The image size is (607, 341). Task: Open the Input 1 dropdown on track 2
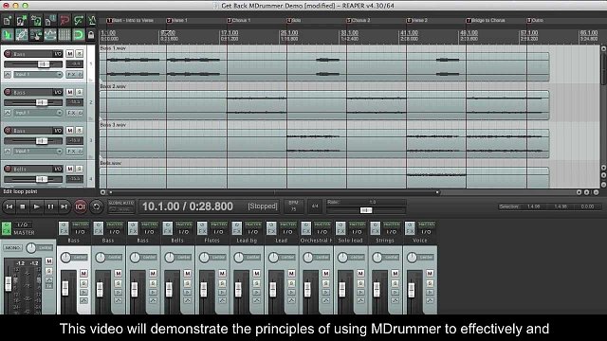pos(38,113)
